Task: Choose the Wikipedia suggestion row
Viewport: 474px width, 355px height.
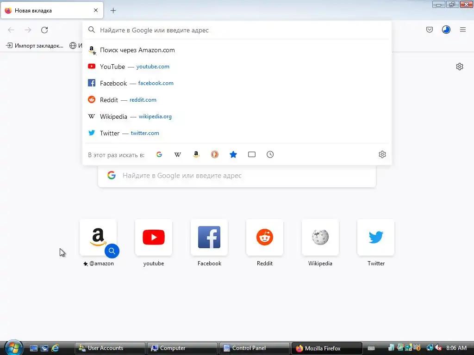Action: (x=237, y=116)
